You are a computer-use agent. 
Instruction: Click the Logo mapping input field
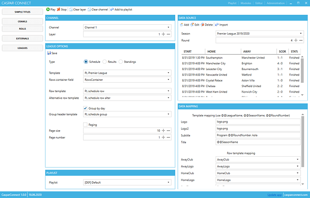point(258,122)
